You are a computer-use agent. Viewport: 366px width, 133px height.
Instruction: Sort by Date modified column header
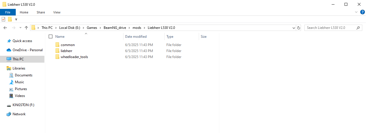(136, 37)
